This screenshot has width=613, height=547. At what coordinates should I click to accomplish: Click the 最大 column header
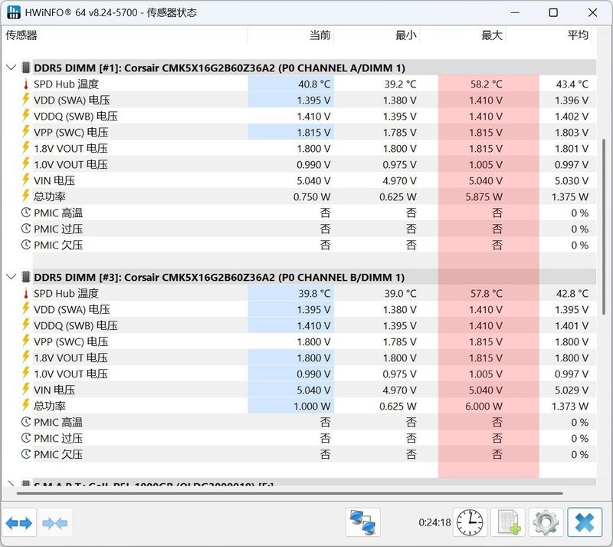[491, 35]
